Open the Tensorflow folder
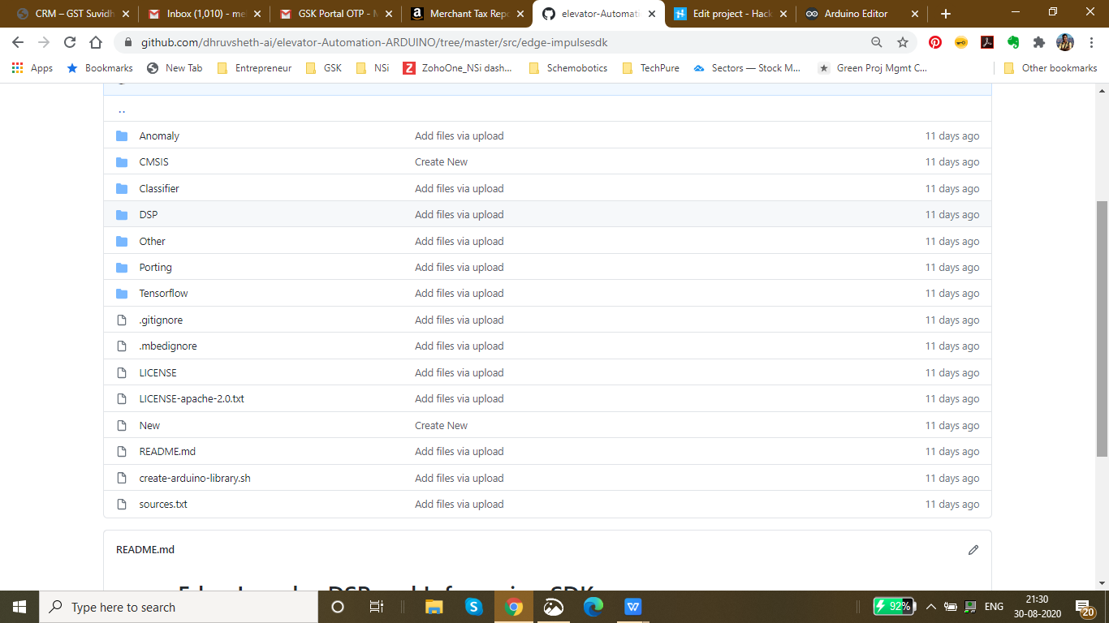This screenshot has width=1109, height=623. pyautogui.click(x=163, y=294)
